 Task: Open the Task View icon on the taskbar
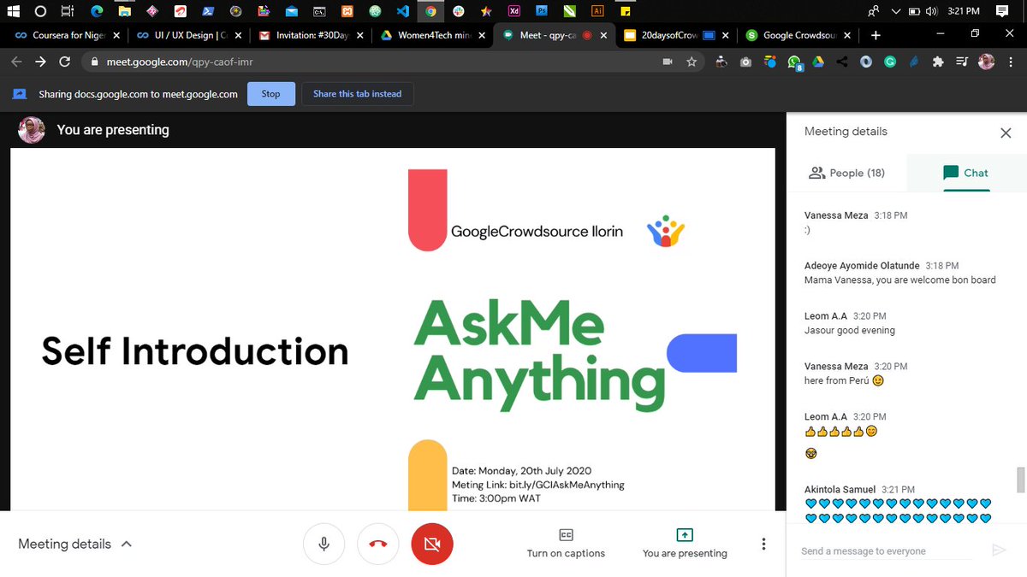(68, 11)
